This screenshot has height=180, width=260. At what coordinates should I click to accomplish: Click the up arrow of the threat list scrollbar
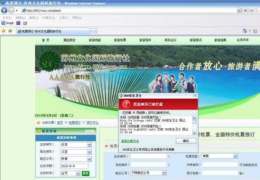194,118
